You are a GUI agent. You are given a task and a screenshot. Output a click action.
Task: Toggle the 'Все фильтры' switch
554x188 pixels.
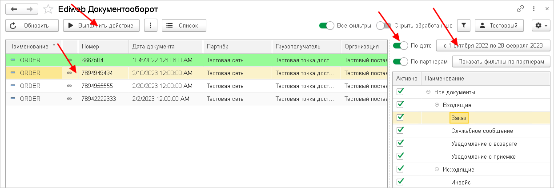coord(326,26)
